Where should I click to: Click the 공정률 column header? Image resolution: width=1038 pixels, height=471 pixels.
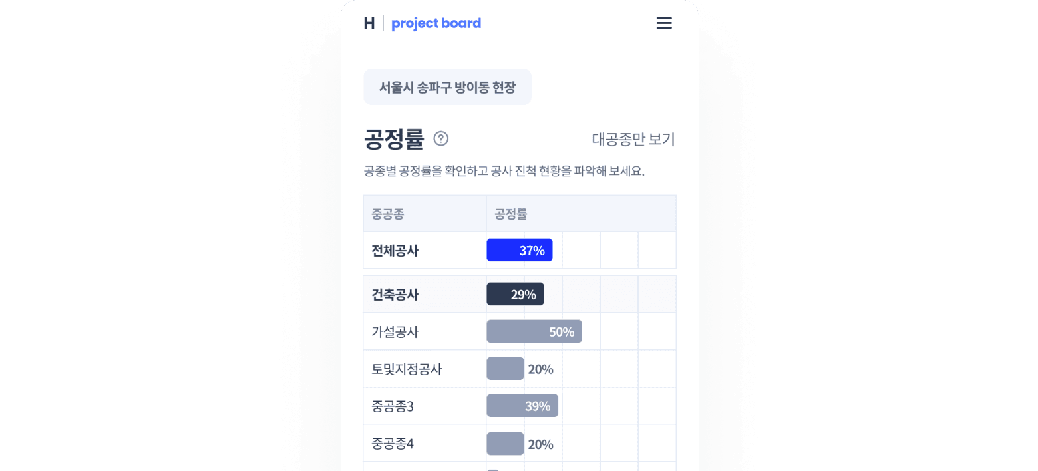click(x=511, y=214)
